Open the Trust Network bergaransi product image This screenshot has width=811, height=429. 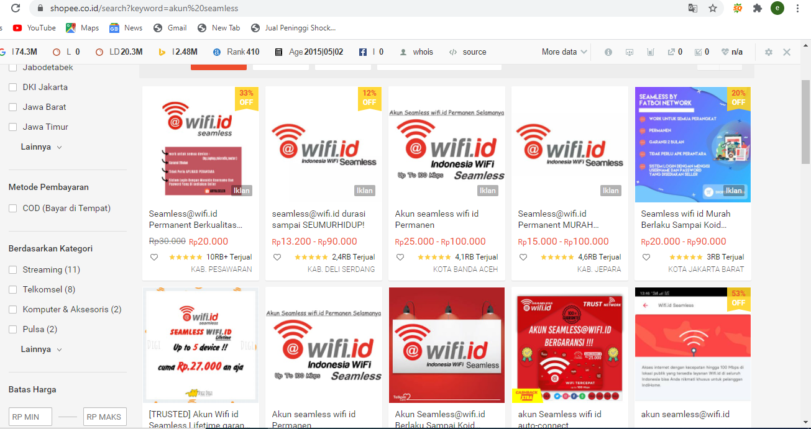tap(570, 345)
